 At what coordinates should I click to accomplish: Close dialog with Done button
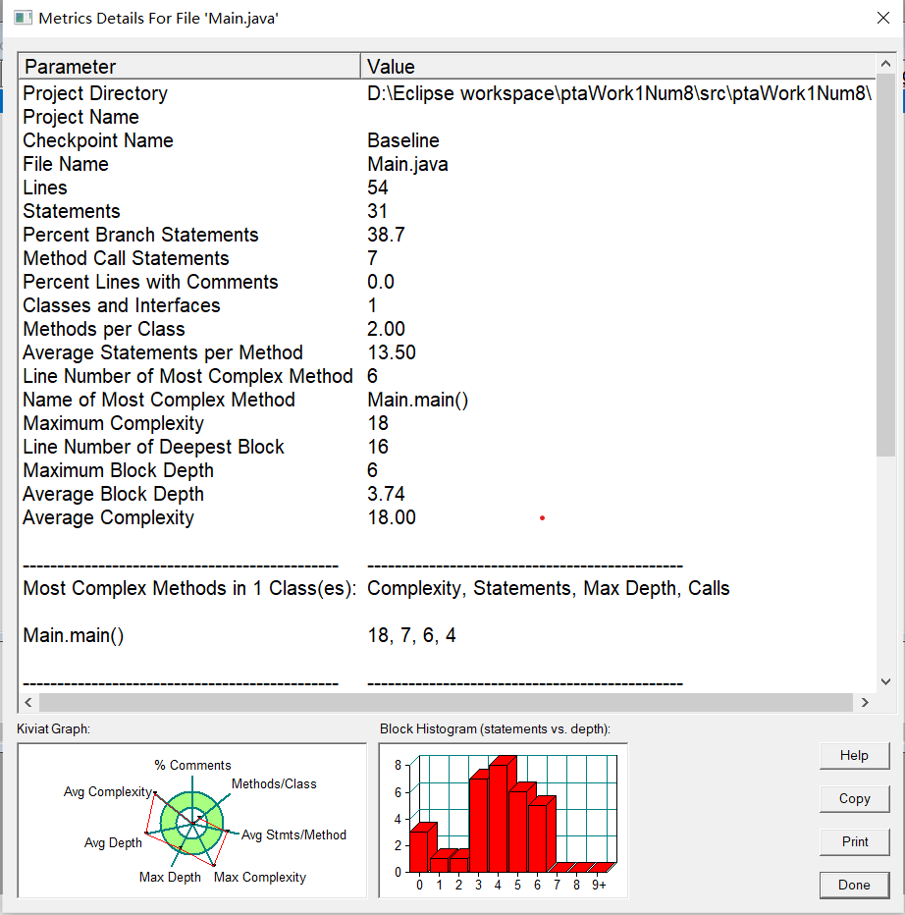coord(854,886)
